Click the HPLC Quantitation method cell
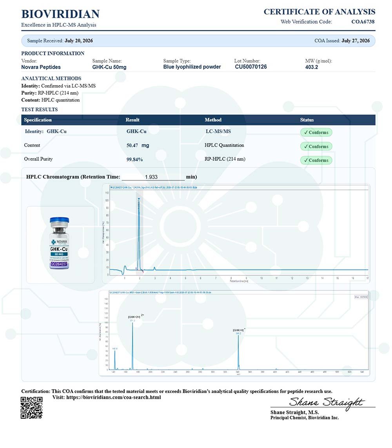The width and height of the screenshot is (392, 448). (x=224, y=145)
